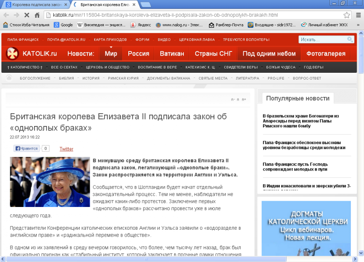Open the Википедия bookmark
The image size is (364, 262).
101,25
